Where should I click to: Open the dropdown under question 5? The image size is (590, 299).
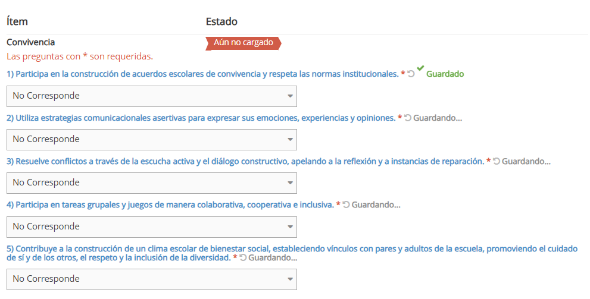tap(151, 279)
